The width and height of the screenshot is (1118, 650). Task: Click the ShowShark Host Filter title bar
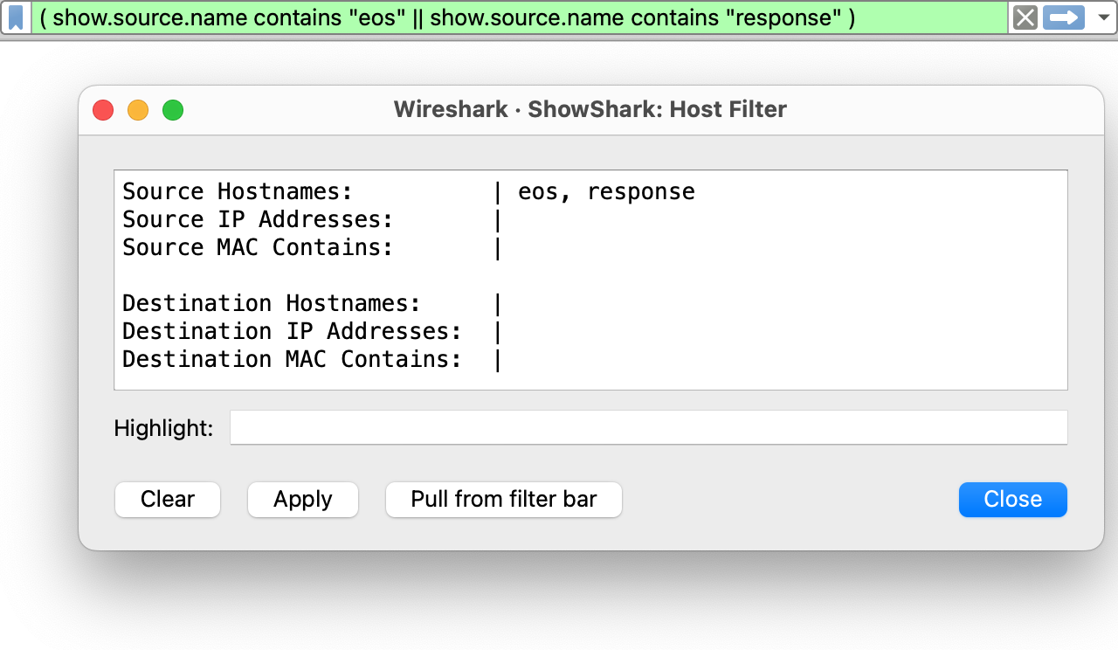pyautogui.click(x=590, y=109)
